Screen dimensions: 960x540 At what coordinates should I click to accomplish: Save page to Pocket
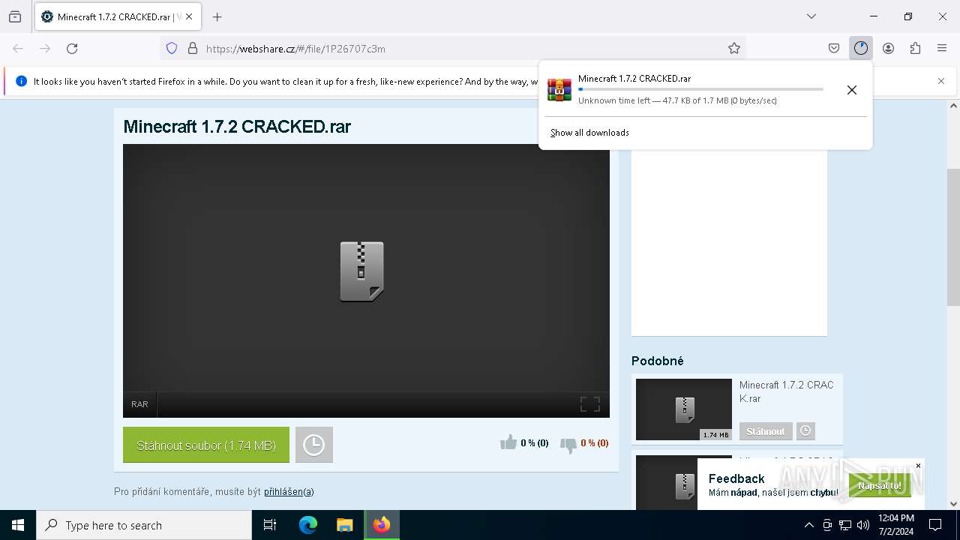click(x=834, y=48)
